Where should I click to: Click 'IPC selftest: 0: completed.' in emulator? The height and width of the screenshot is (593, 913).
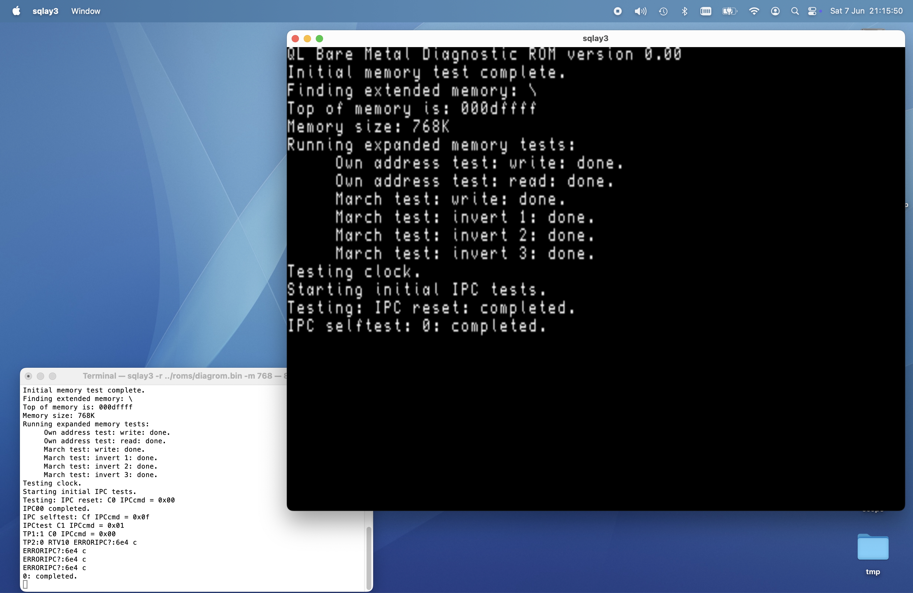point(417,326)
